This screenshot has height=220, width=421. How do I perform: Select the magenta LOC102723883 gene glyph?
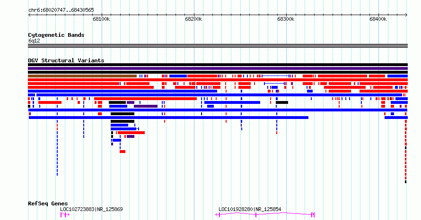click(65, 215)
